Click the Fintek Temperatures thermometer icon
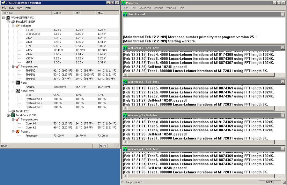The image size is (287, 185). click(x=18, y=66)
